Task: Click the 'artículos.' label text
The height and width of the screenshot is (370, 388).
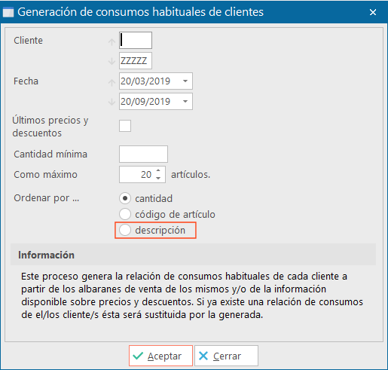Action: pos(191,174)
